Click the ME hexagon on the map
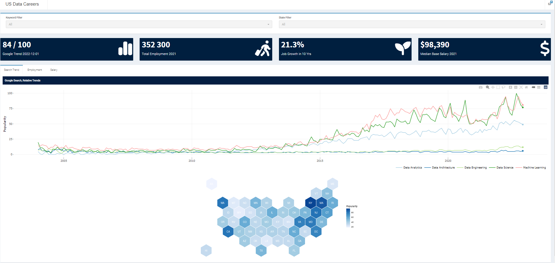This screenshot has height=263, width=555. click(x=333, y=184)
